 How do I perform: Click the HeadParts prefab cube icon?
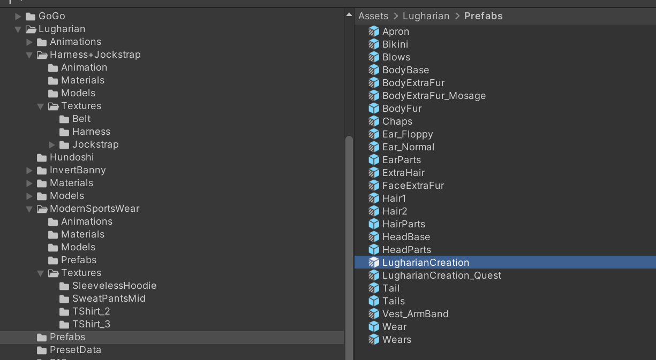[x=374, y=250]
